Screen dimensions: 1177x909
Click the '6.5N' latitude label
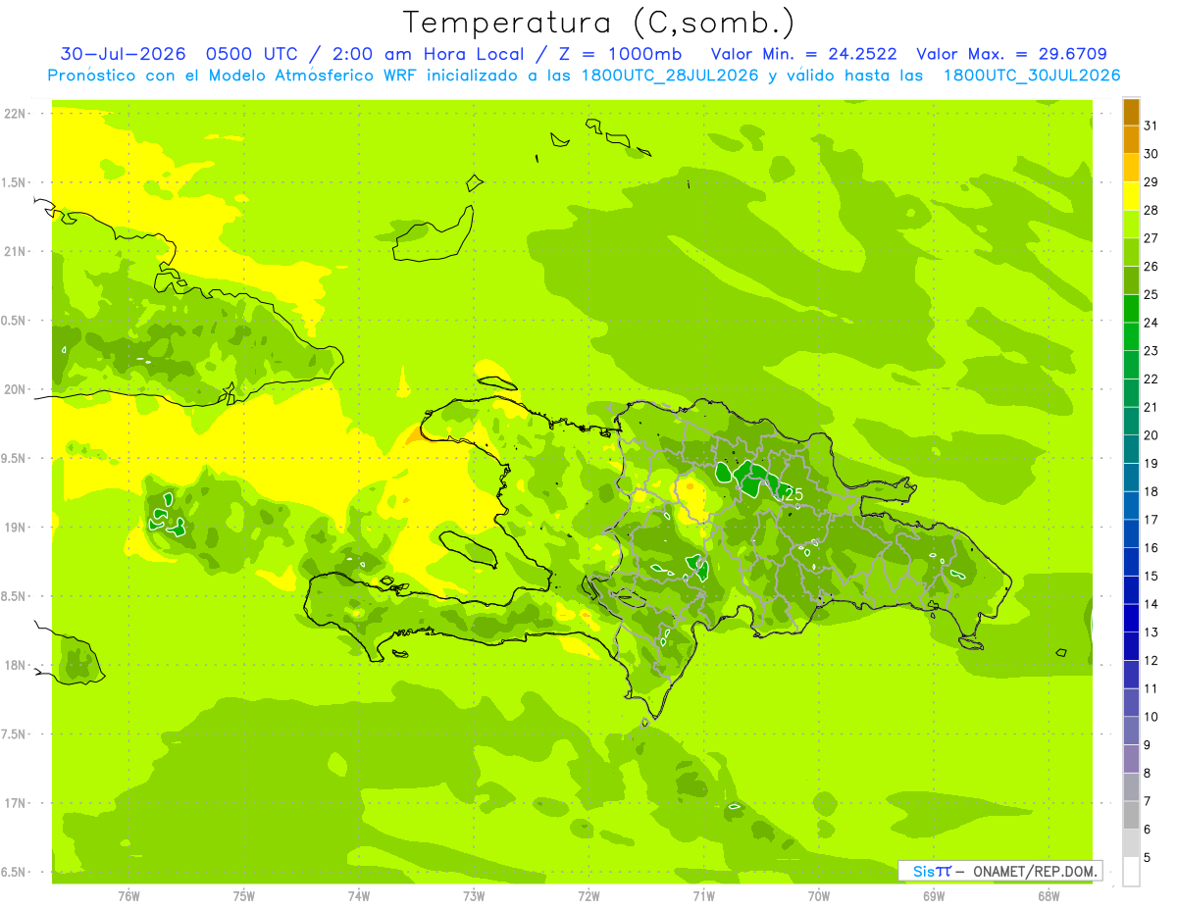15,872
